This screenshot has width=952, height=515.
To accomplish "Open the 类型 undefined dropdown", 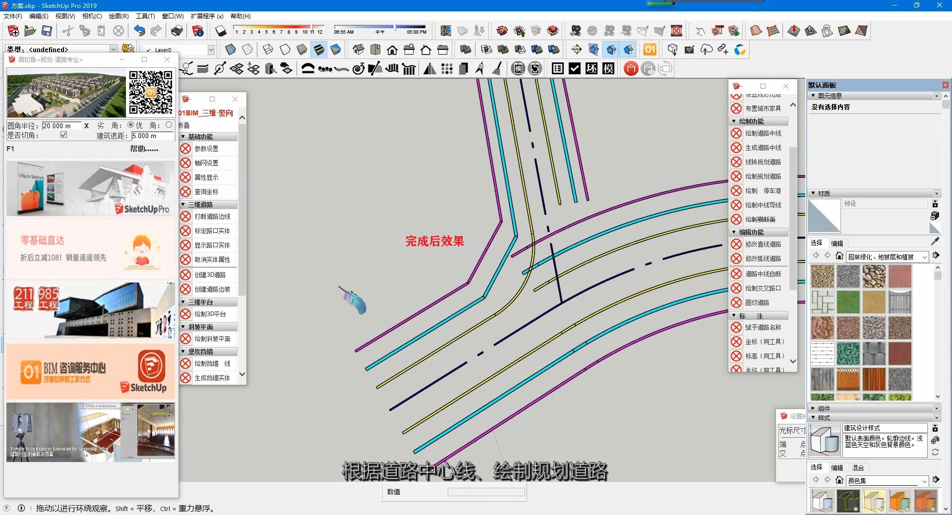I will point(114,49).
